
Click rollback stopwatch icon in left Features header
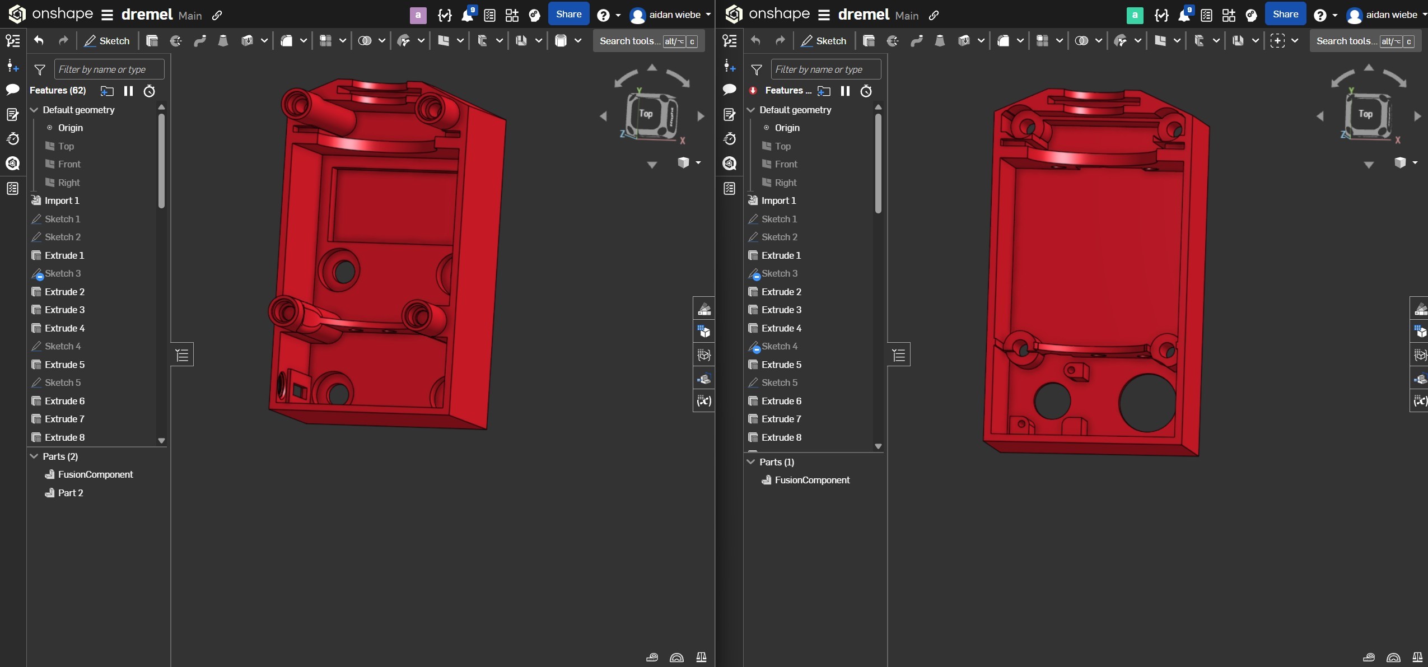(x=150, y=91)
